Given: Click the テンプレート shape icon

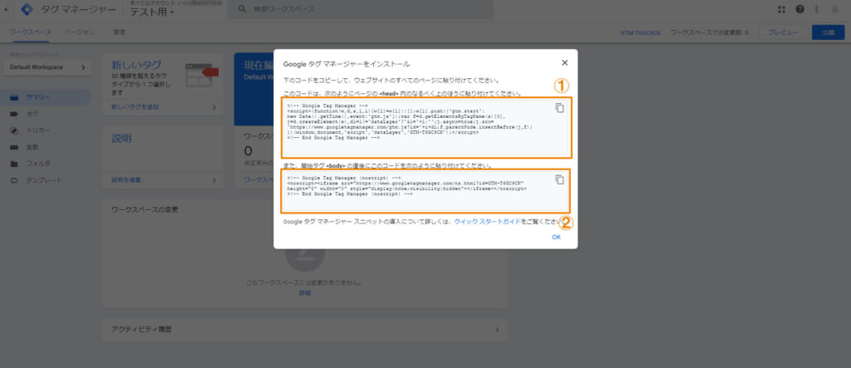Looking at the screenshot, I should click(15, 180).
